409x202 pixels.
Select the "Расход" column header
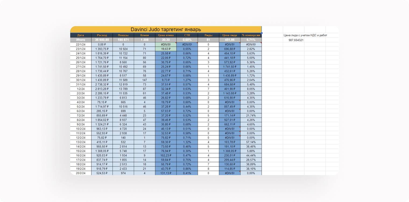(102, 35)
